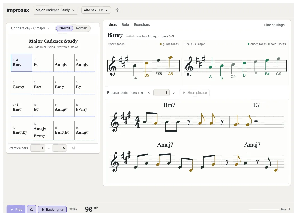Open the Major Cadence Study tune dropdown
The image size is (297, 213).
point(55,10)
